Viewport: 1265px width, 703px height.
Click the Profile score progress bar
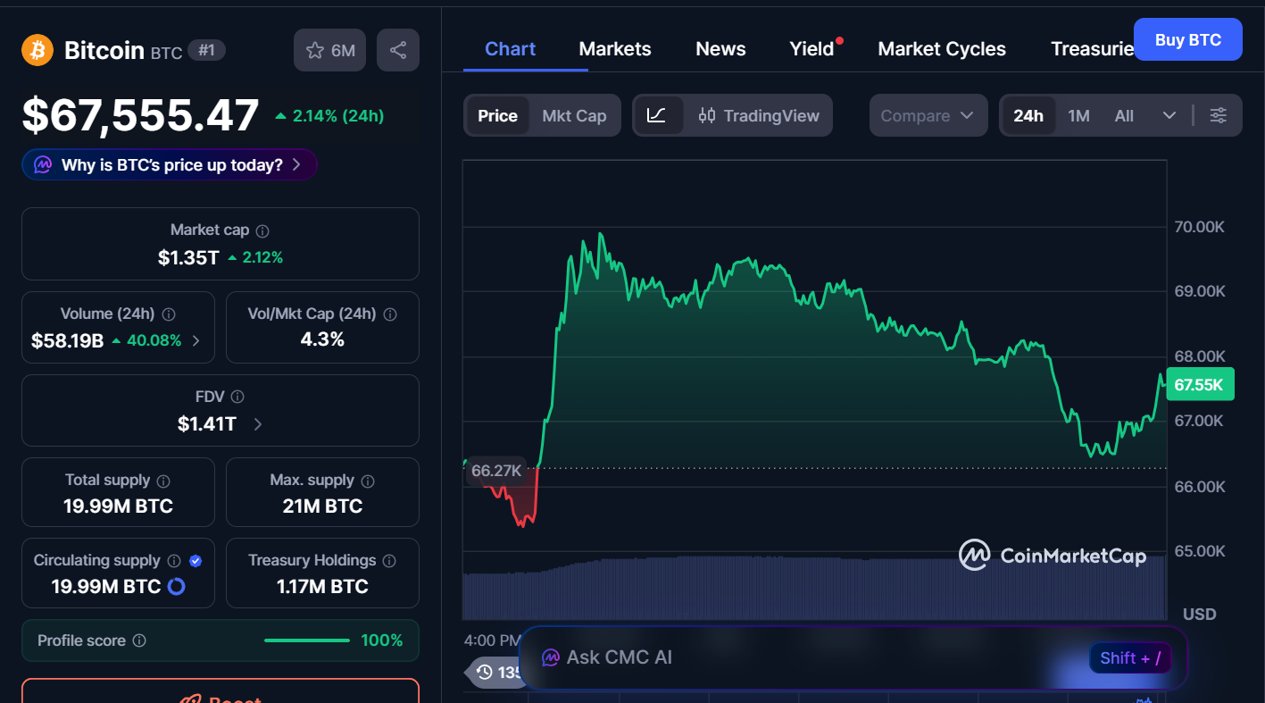307,640
